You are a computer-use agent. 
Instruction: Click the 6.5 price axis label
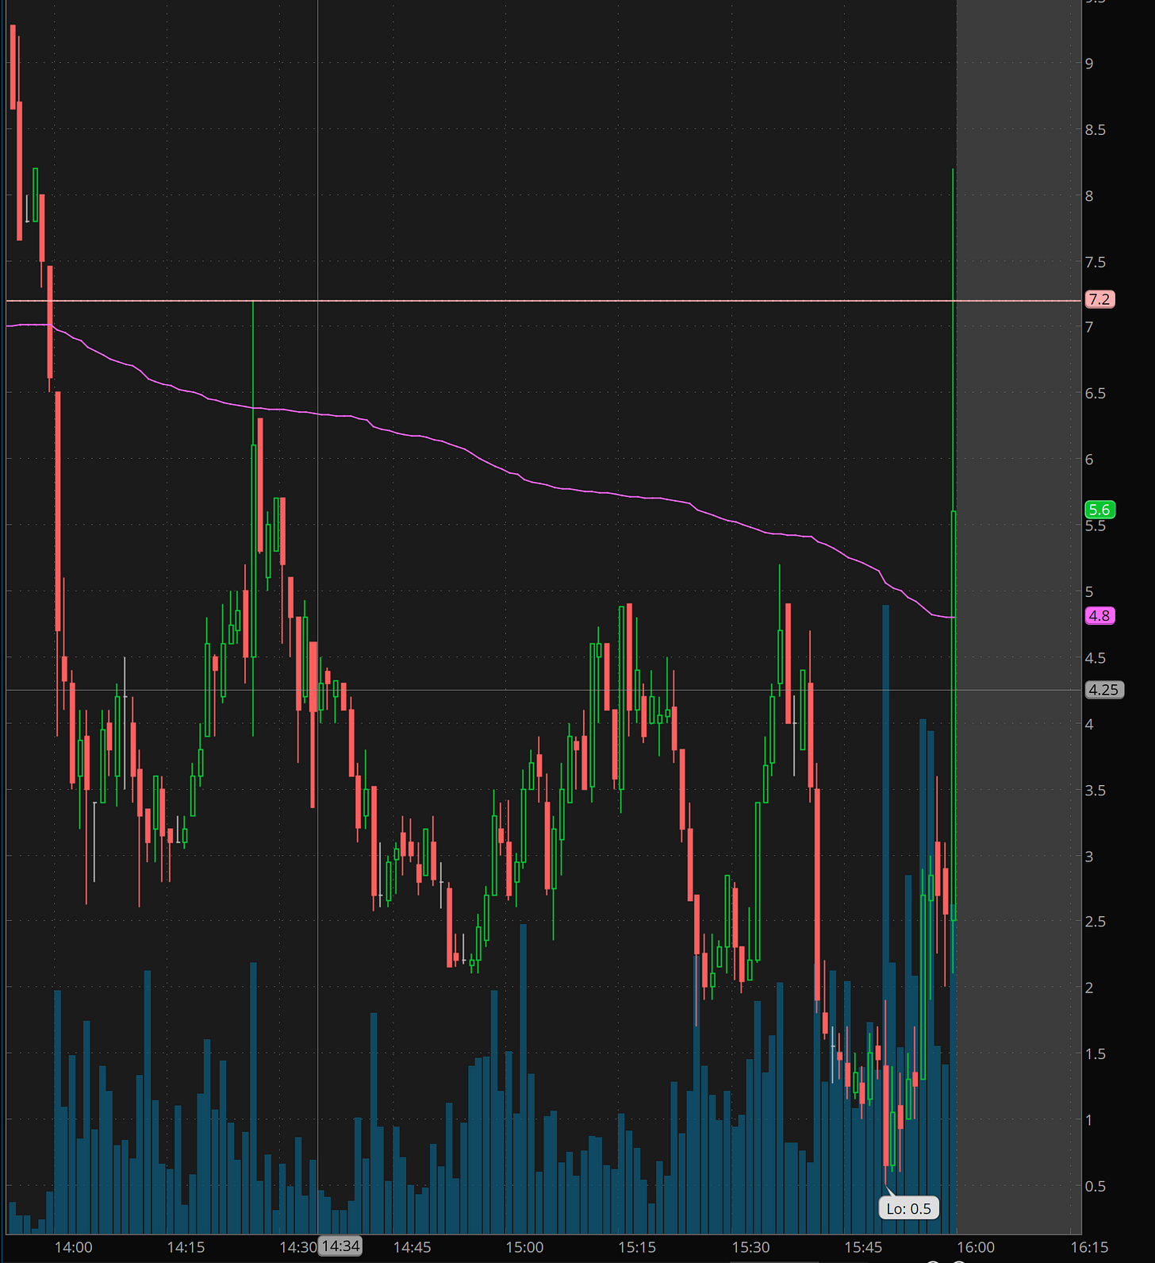(x=1095, y=394)
